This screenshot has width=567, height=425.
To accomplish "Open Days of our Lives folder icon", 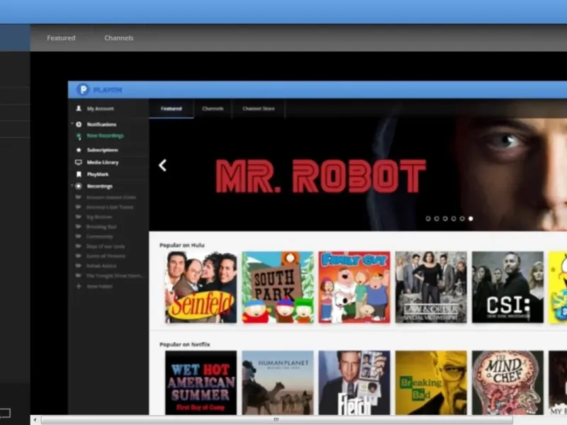I will [x=78, y=246].
